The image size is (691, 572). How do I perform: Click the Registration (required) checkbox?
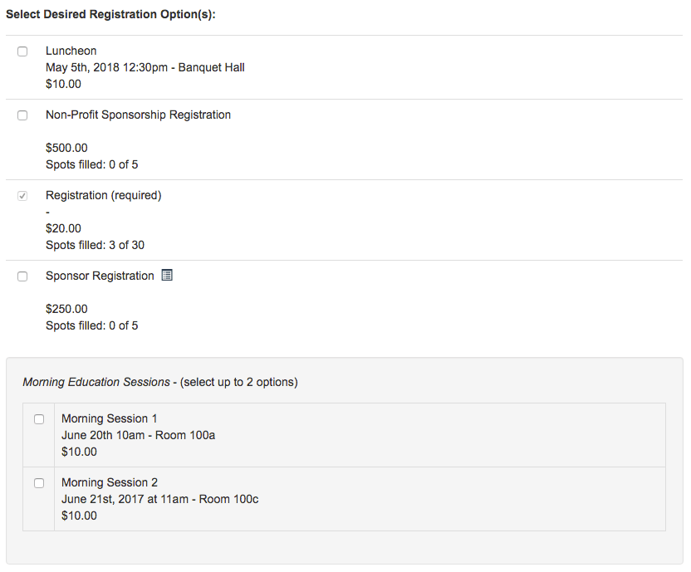pyautogui.click(x=22, y=196)
